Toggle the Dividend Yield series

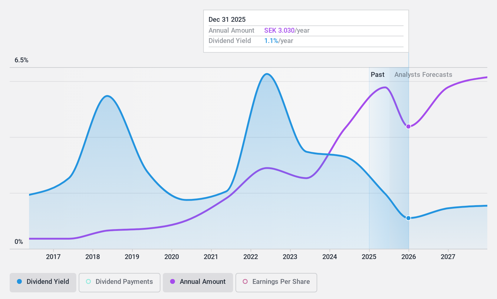tap(43, 283)
